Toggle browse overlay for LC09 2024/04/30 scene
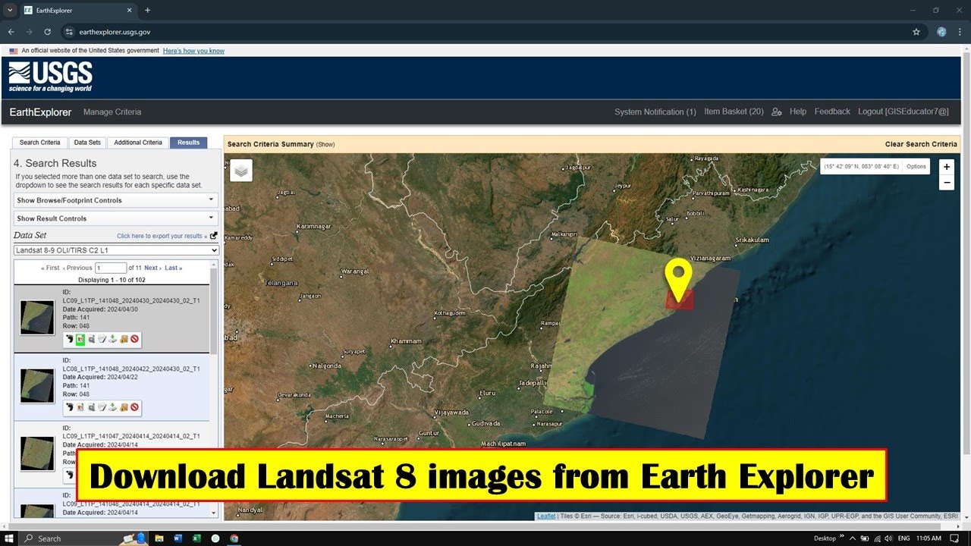The height and width of the screenshot is (546, 971). click(x=80, y=339)
